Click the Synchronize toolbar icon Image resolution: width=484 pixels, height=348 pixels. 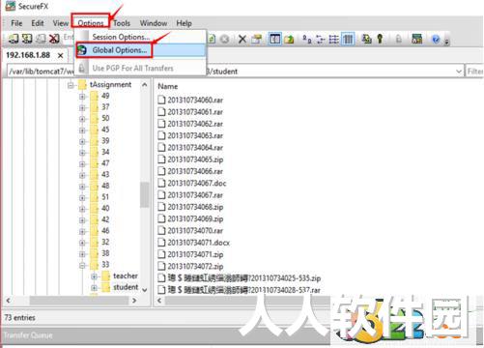[x=366, y=39]
